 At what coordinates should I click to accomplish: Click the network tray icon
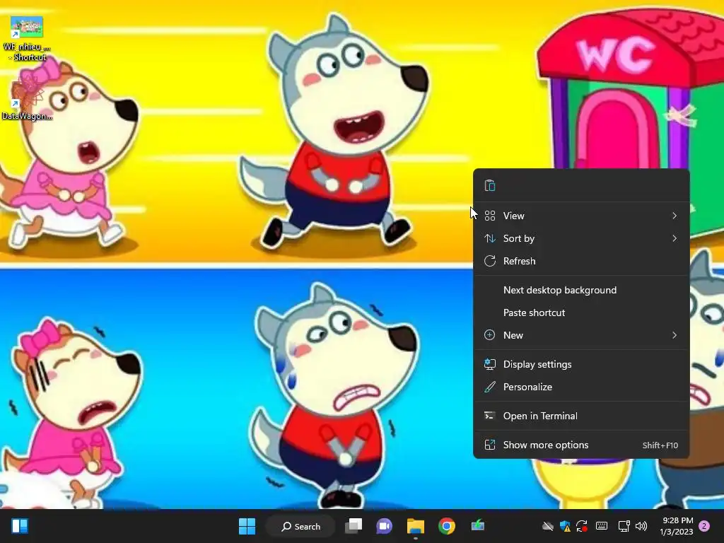[624, 526]
